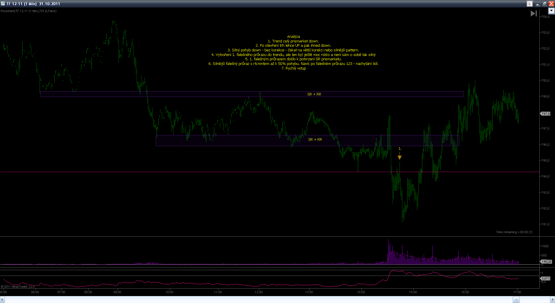Click the 0,673 indicator value marker
555x303 pixels.
(x=545, y=278)
